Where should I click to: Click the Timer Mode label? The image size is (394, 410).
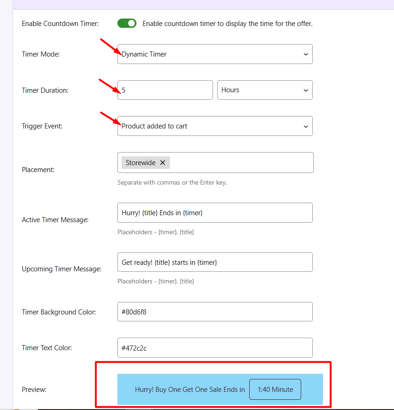coord(41,54)
